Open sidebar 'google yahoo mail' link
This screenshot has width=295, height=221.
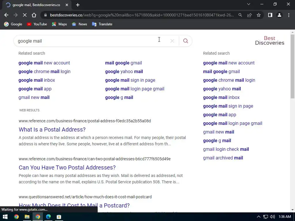[222, 89]
